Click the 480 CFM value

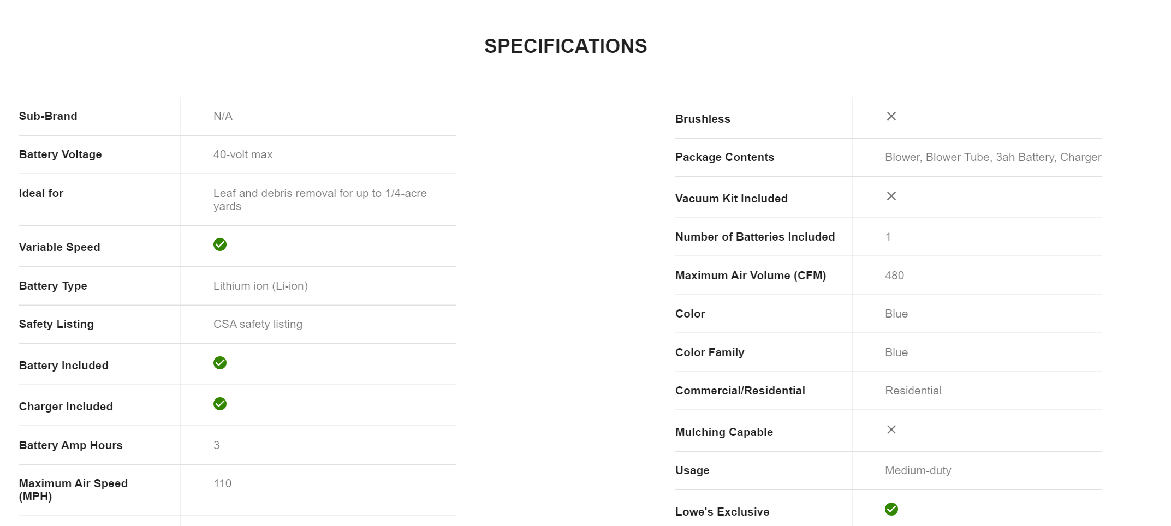pos(894,276)
